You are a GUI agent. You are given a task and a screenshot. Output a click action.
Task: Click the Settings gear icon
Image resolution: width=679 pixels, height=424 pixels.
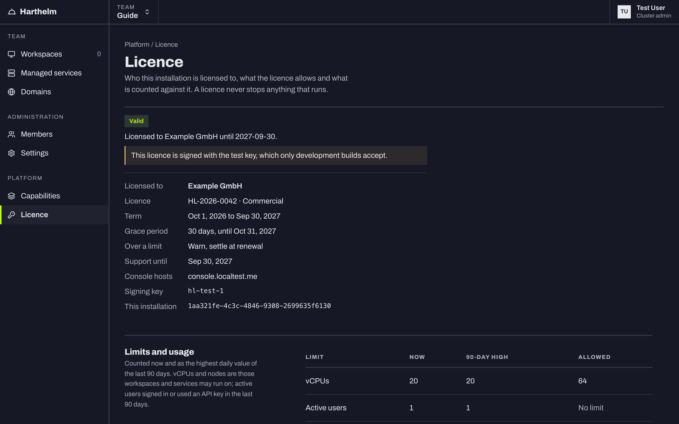point(11,153)
